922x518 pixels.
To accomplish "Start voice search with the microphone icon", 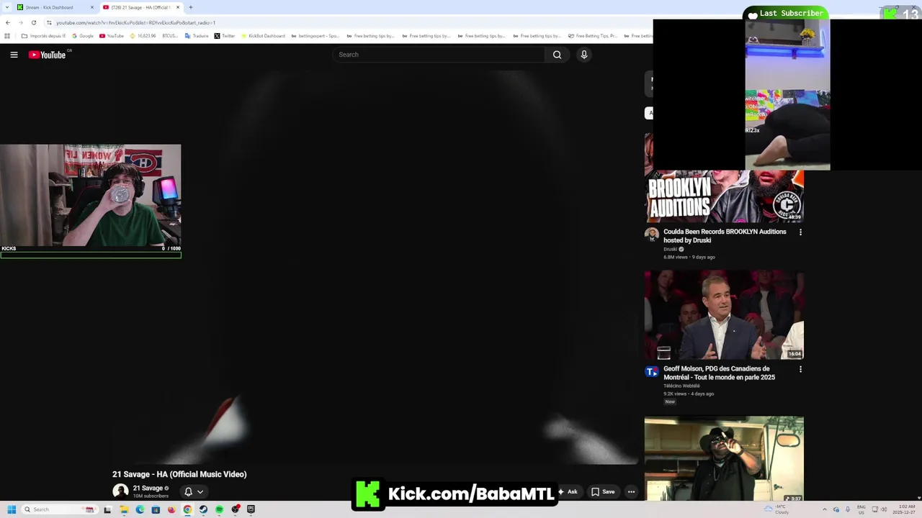I will (584, 55).
